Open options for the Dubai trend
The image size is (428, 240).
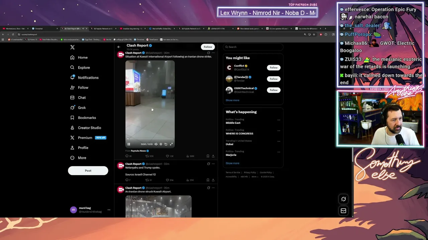279,141
